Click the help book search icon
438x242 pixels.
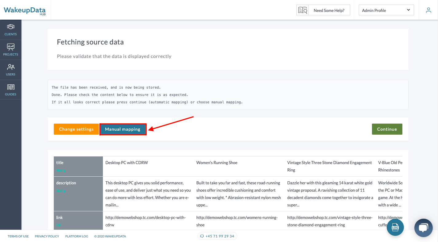point(302,10)
